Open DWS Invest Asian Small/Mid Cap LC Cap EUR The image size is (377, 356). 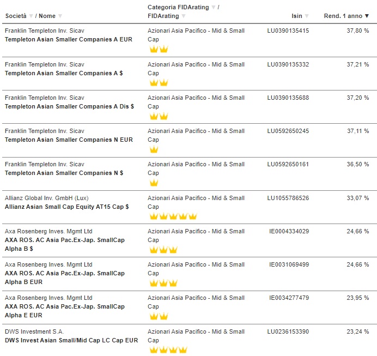(71, 340)
